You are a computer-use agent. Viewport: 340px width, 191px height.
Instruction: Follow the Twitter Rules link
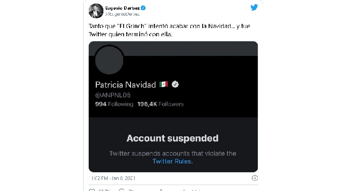coord(172,161)
